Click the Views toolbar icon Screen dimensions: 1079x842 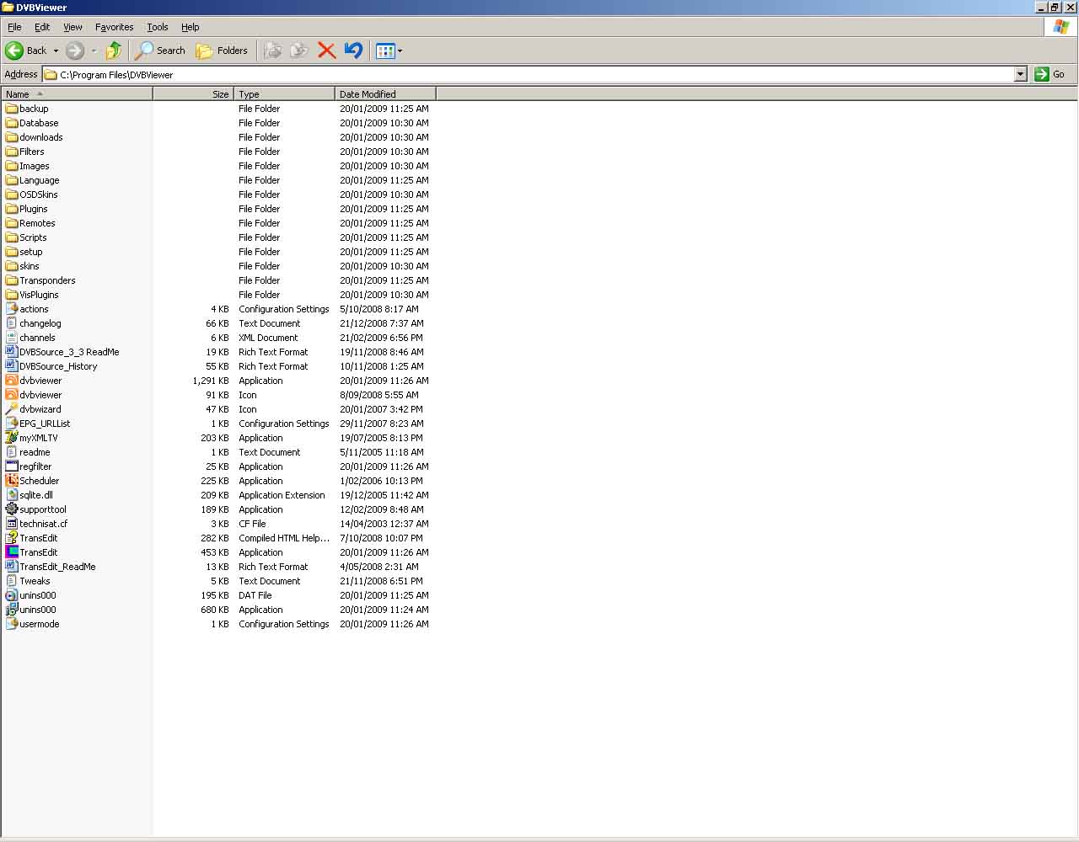point(385,51)
